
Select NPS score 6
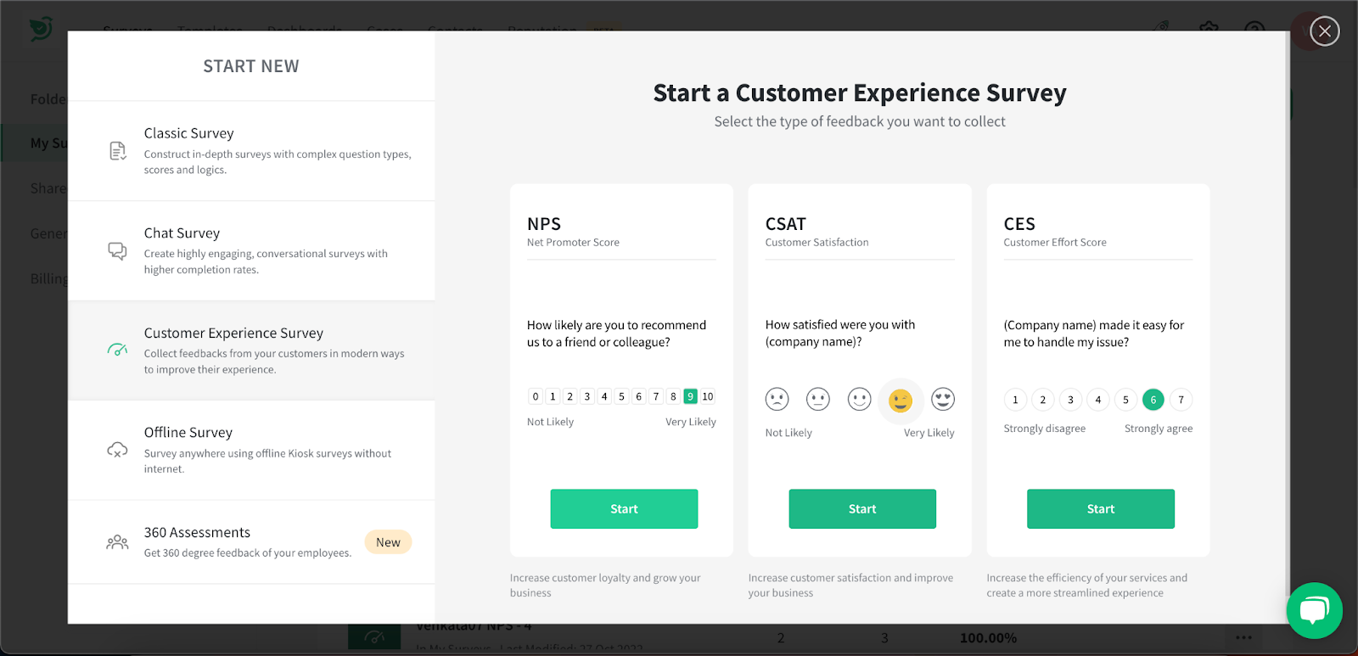(639, 396)
